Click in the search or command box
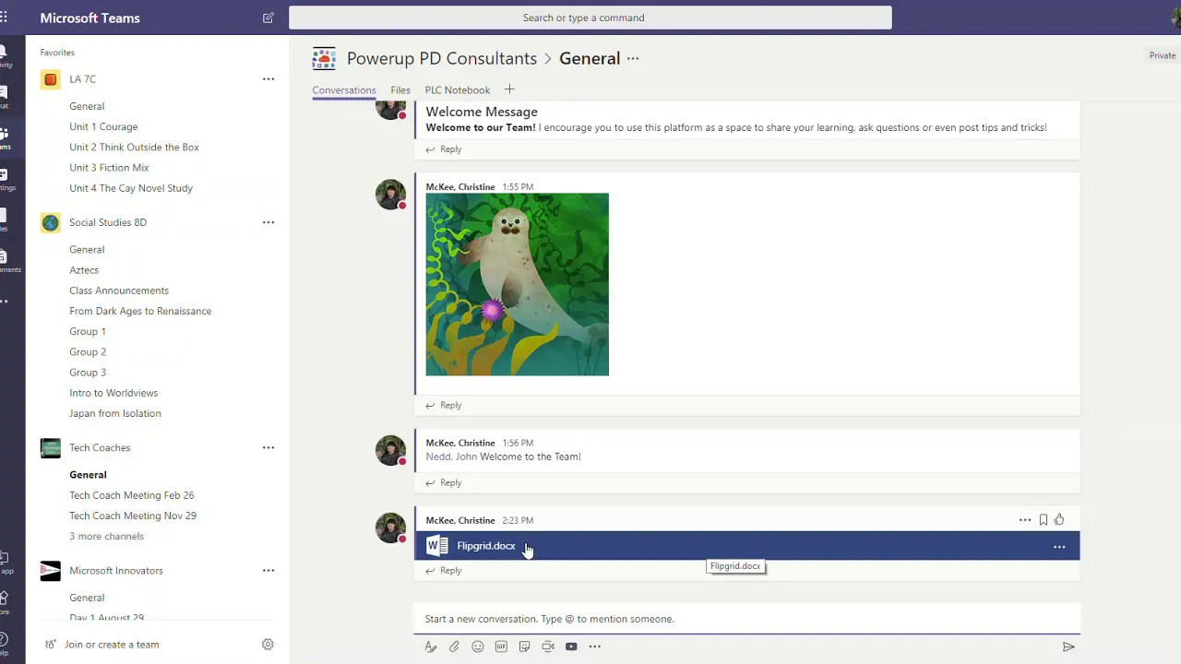The height and width of the screenshot is (664, 1181). pyautogui.click(x=590, y=18)
